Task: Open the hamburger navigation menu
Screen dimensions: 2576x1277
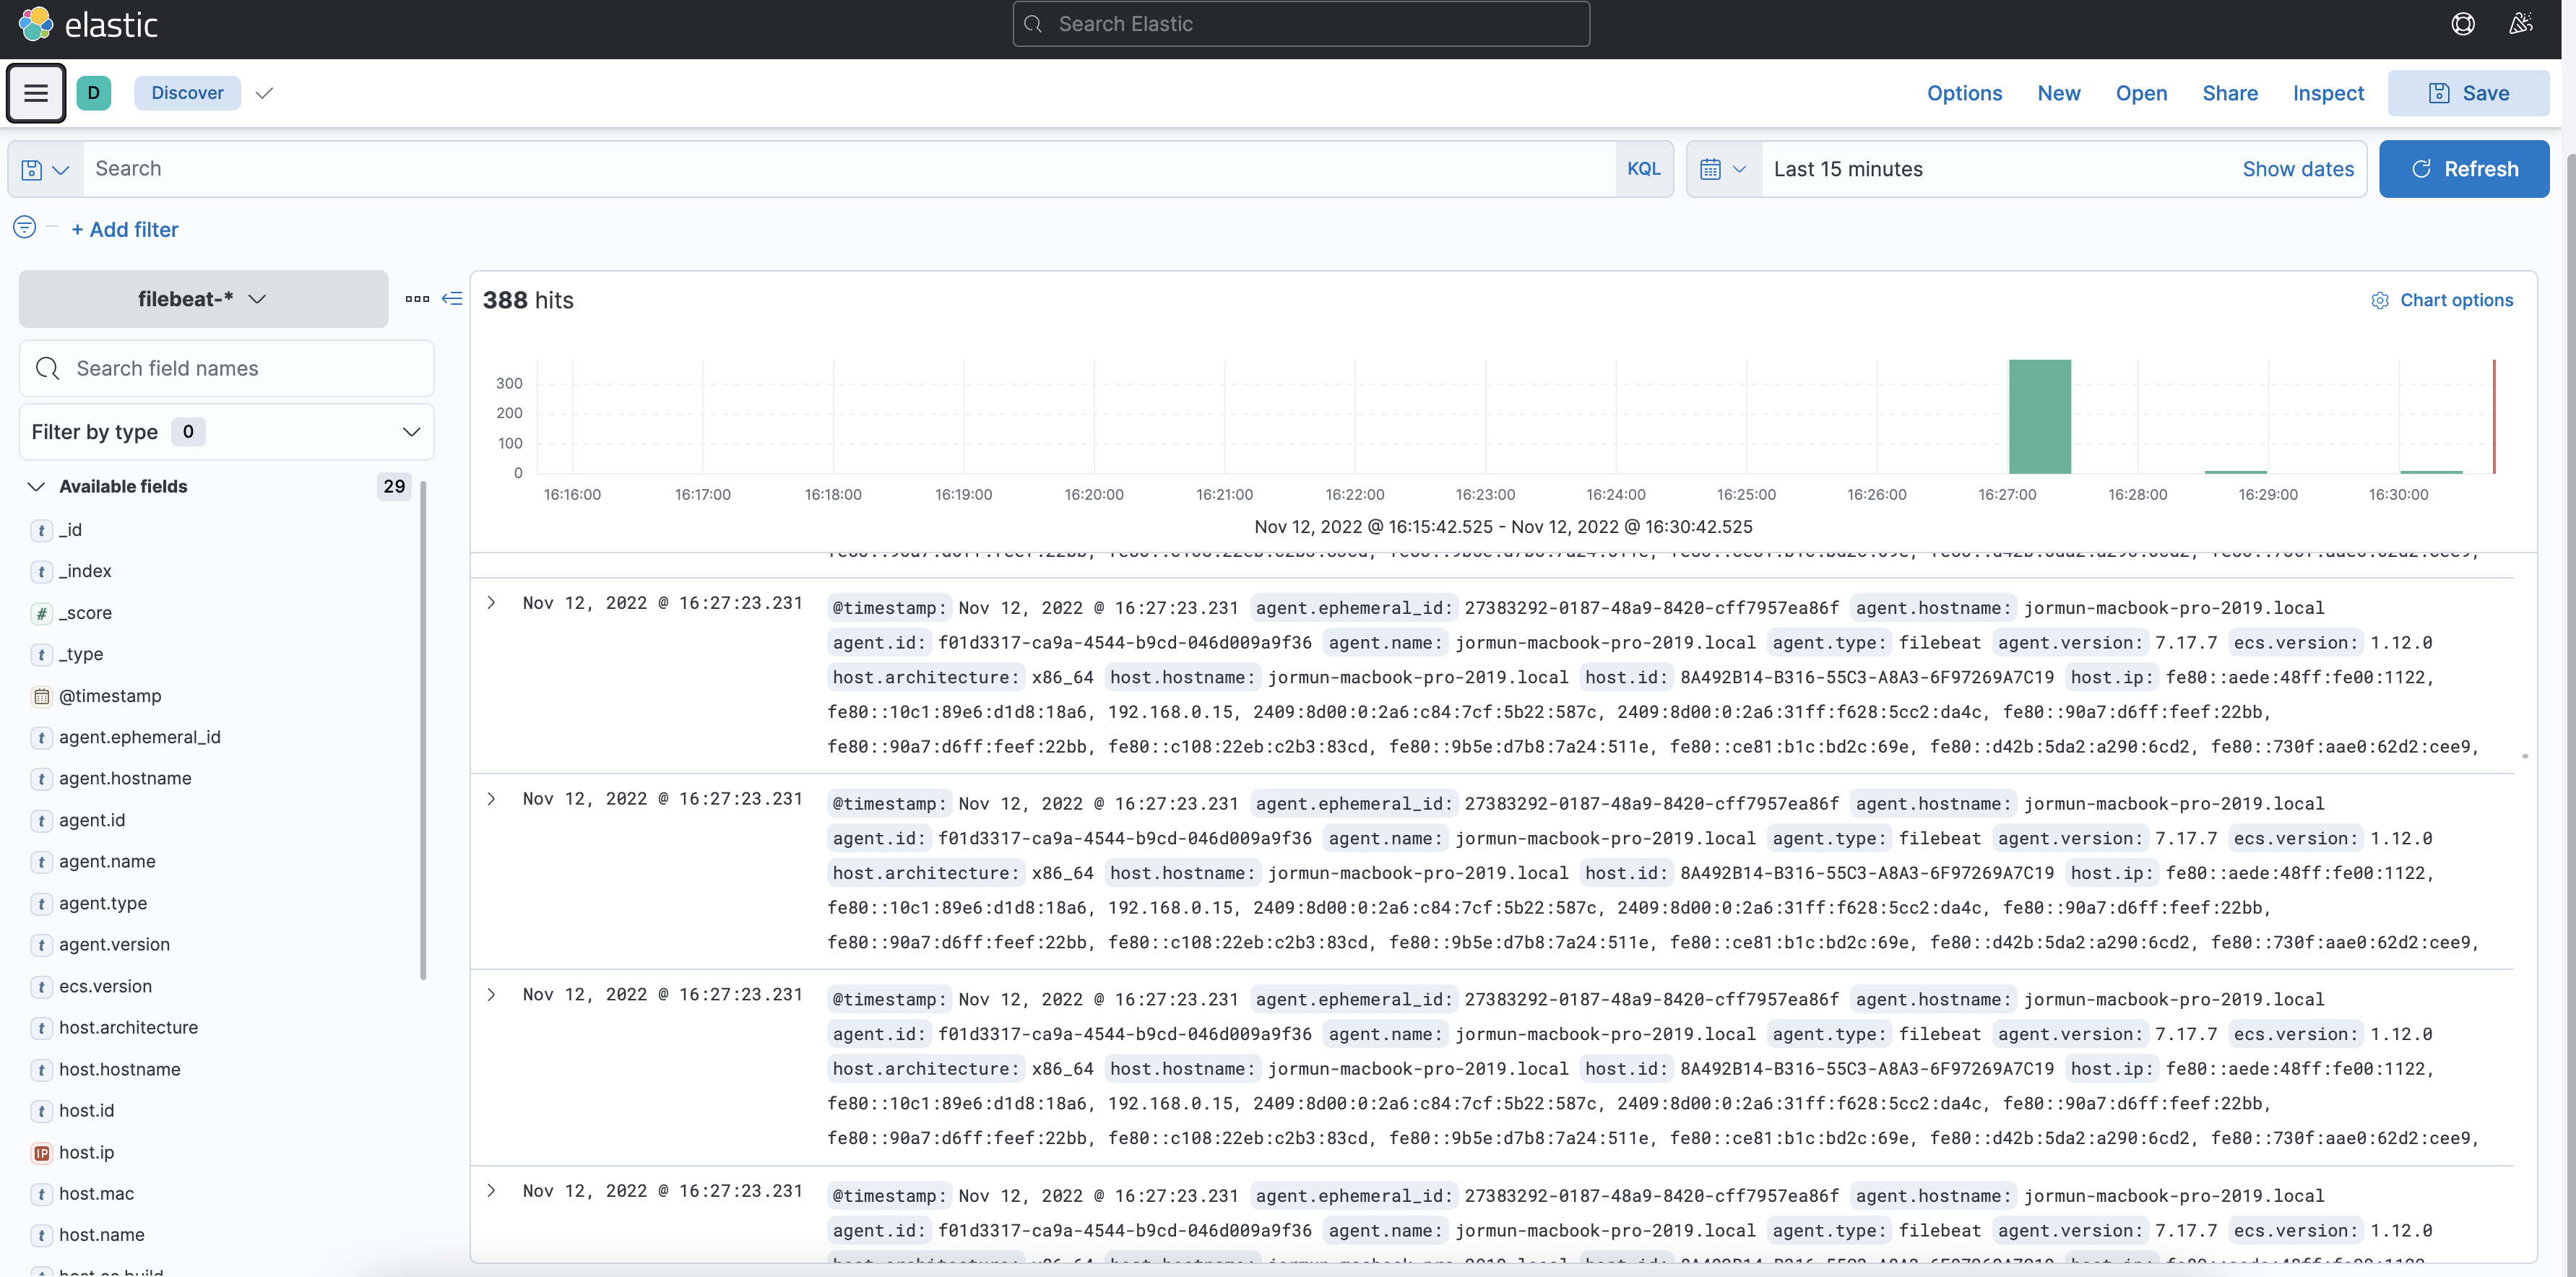Action: (36, 93)
